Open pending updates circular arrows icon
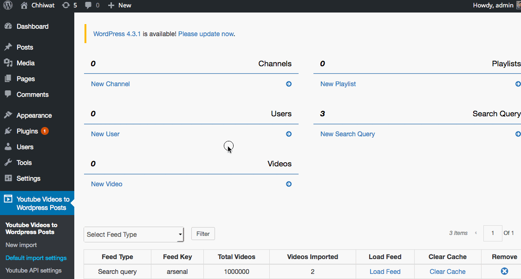The image size is (521, 279). pyautogui.click(x=66, y=5)
